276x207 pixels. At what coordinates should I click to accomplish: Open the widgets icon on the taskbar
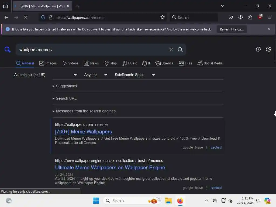tap(9, 201)
